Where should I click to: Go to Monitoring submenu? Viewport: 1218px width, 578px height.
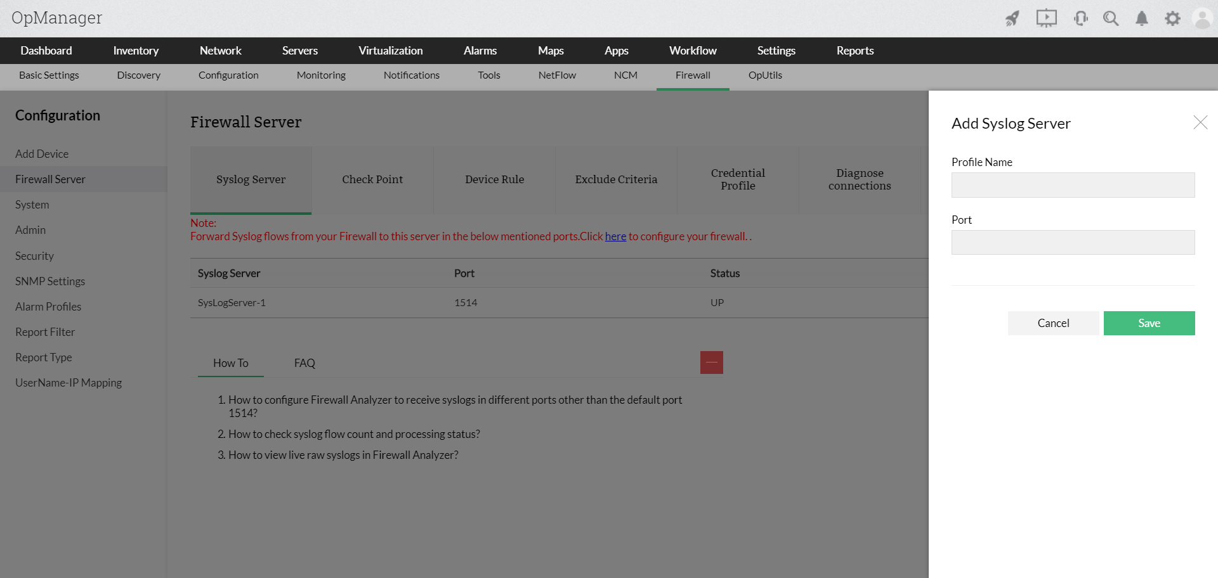point(321,75)
